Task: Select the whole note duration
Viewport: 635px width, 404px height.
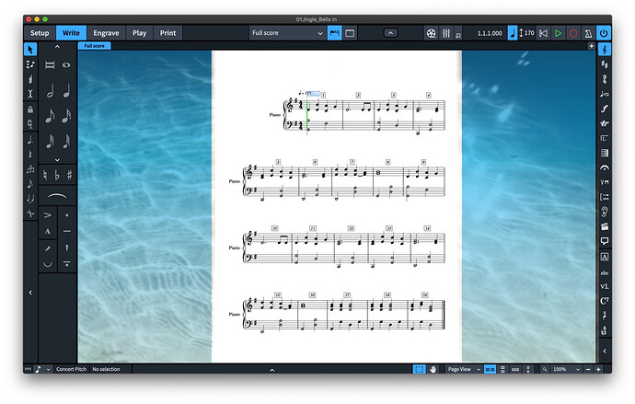Action: 66,65
